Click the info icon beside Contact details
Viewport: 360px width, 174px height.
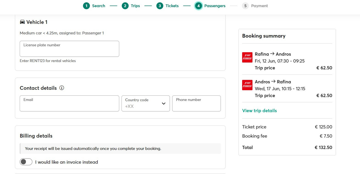point(62,88)
